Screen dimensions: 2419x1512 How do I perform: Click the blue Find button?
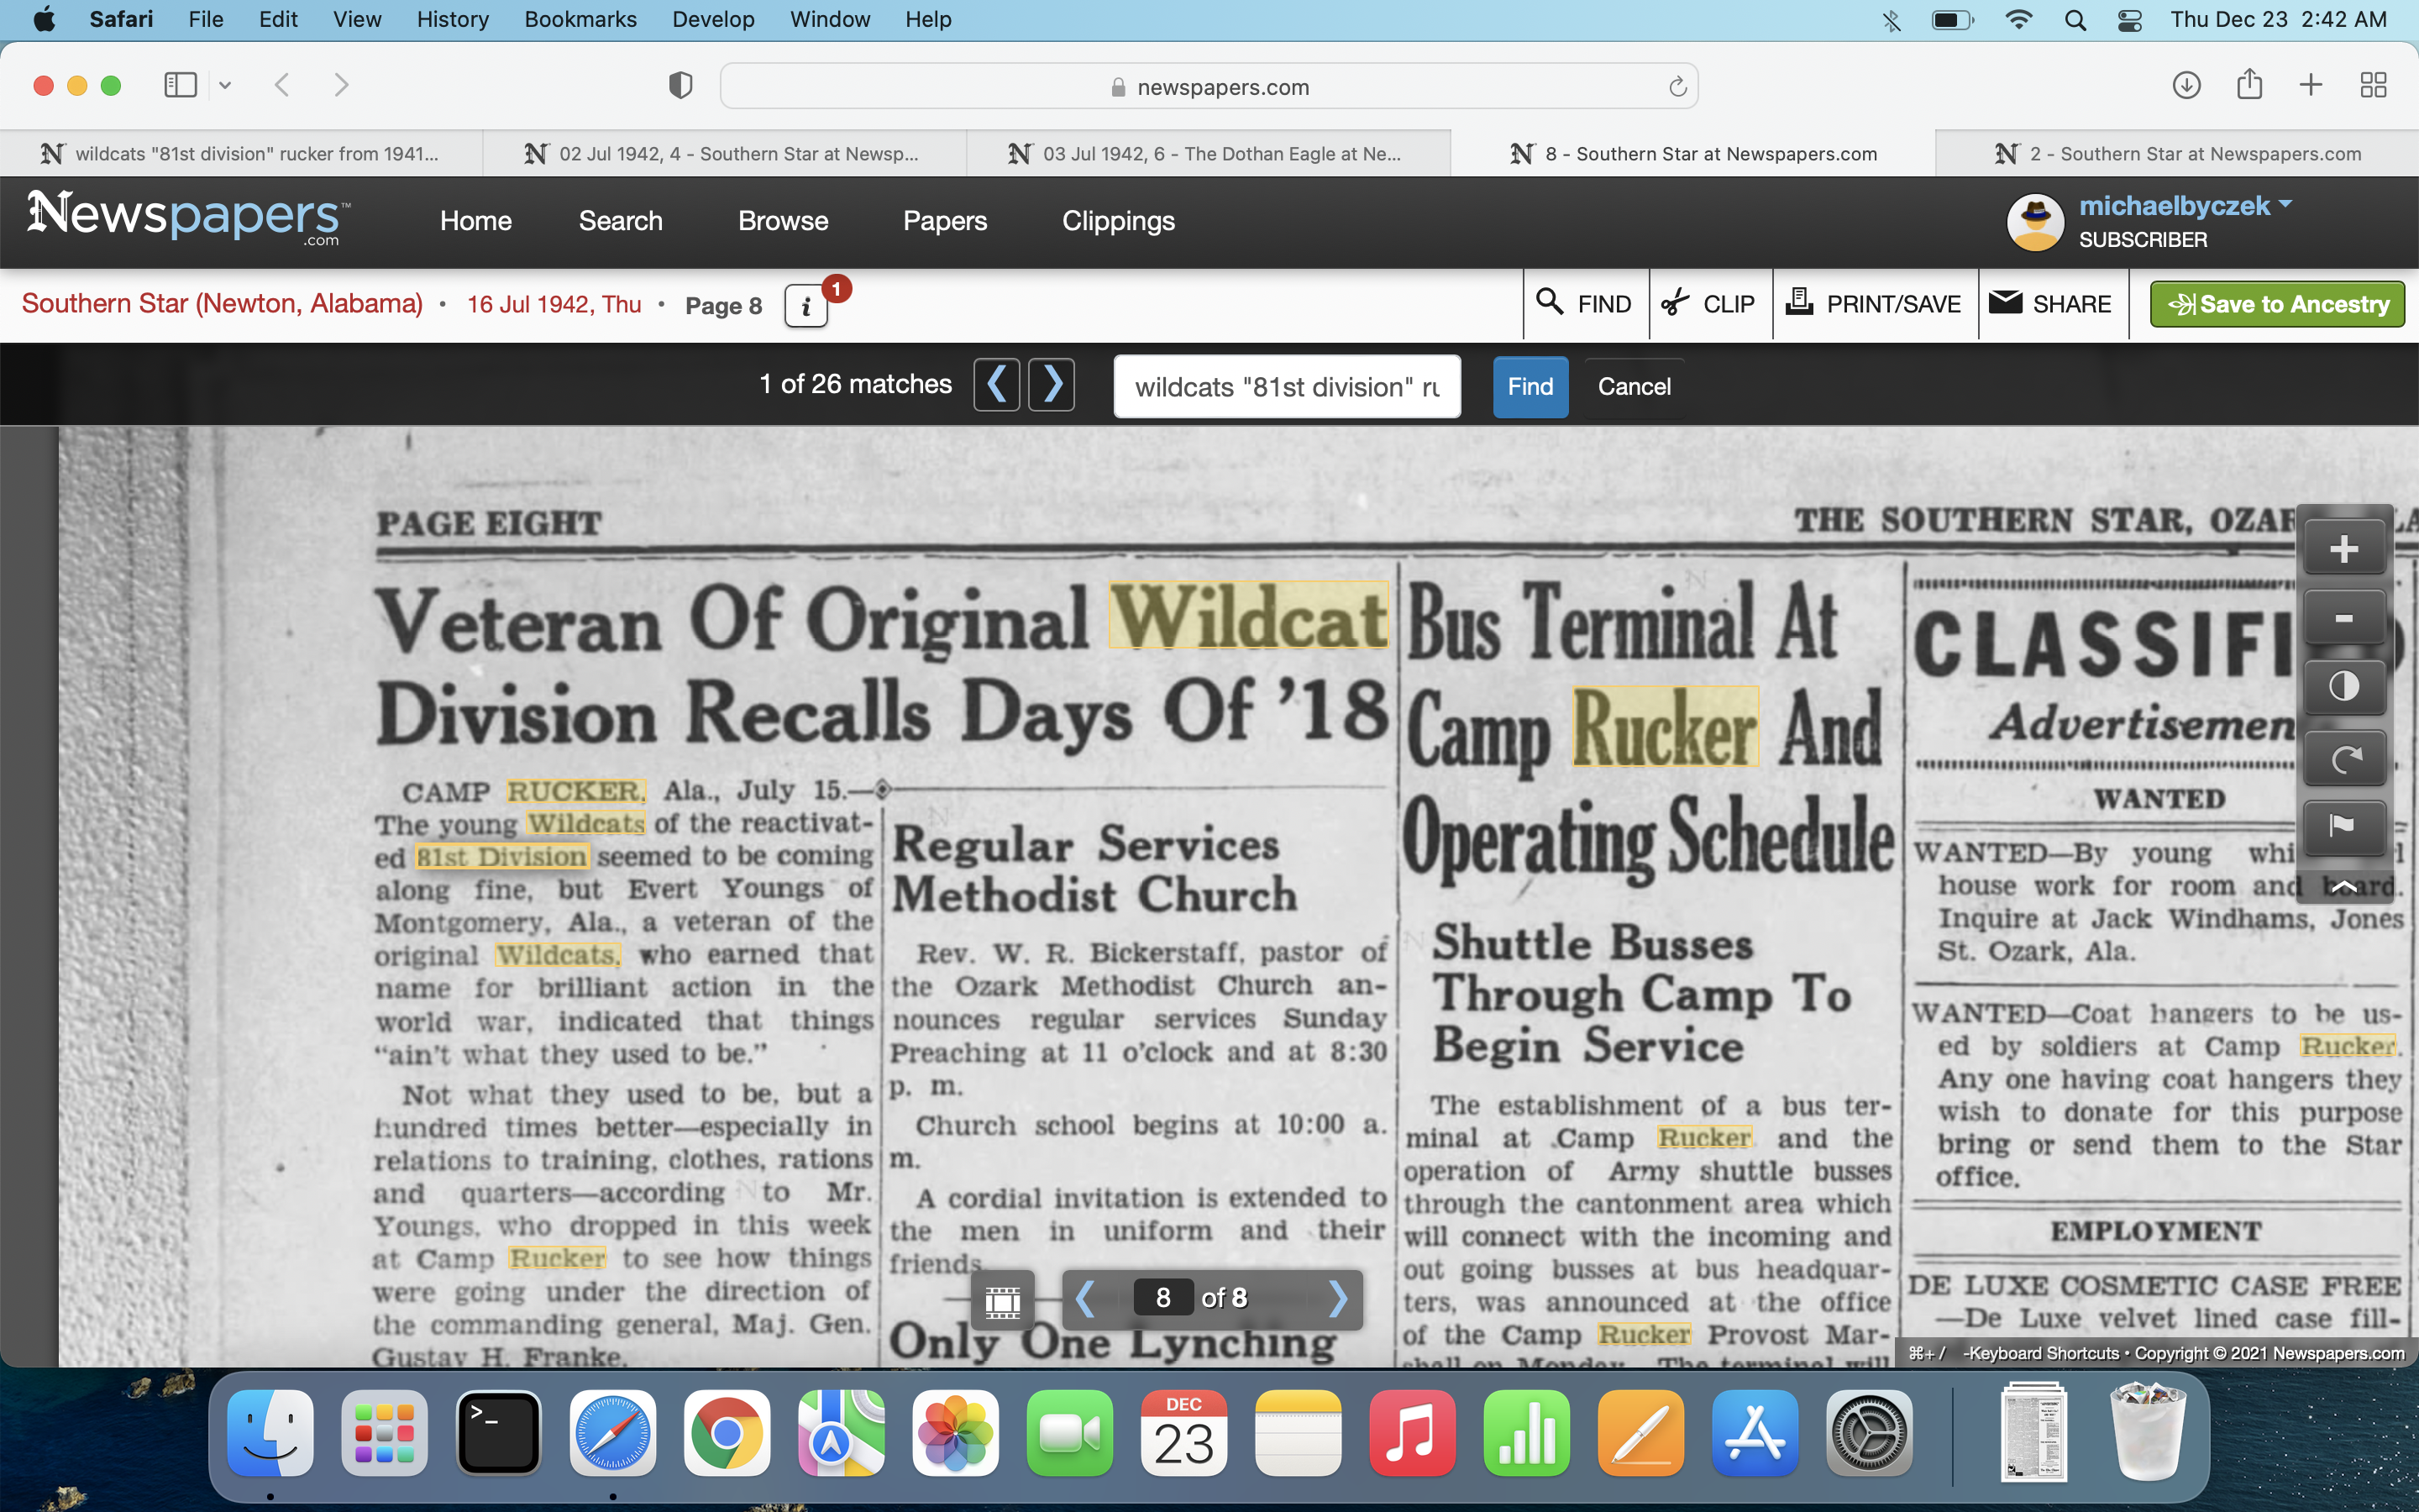coord(1530,387)
